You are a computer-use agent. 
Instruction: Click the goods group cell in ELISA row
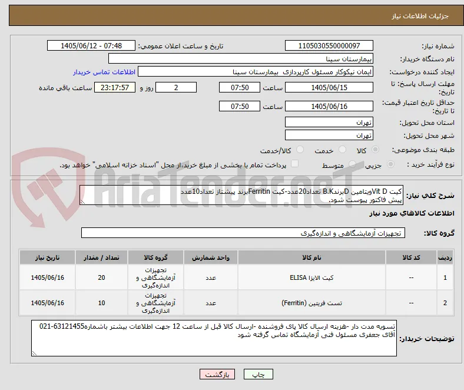(x=155, y=277)
